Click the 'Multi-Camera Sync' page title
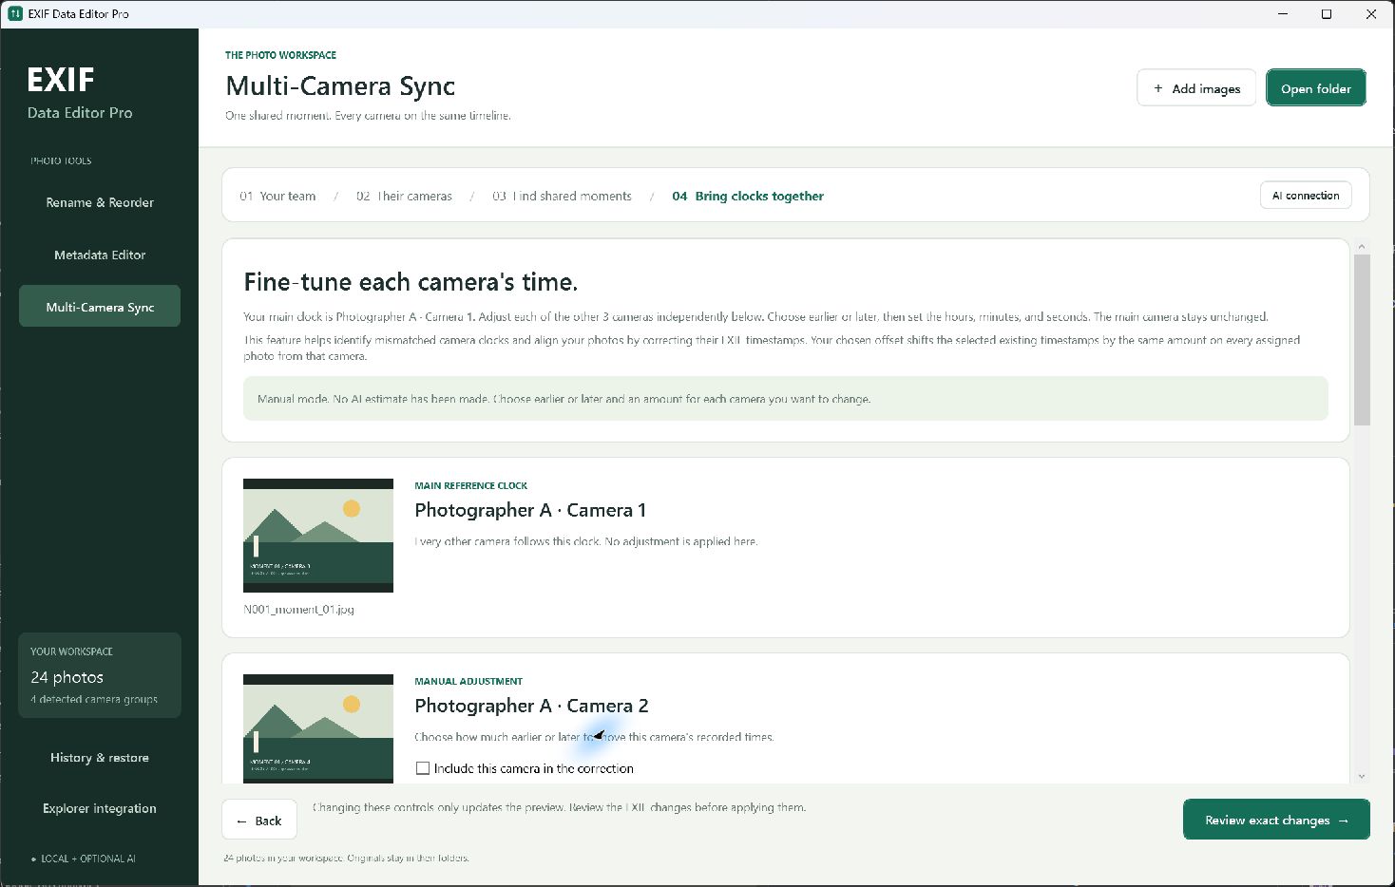 pyautogui.click(x=340, y=86)
